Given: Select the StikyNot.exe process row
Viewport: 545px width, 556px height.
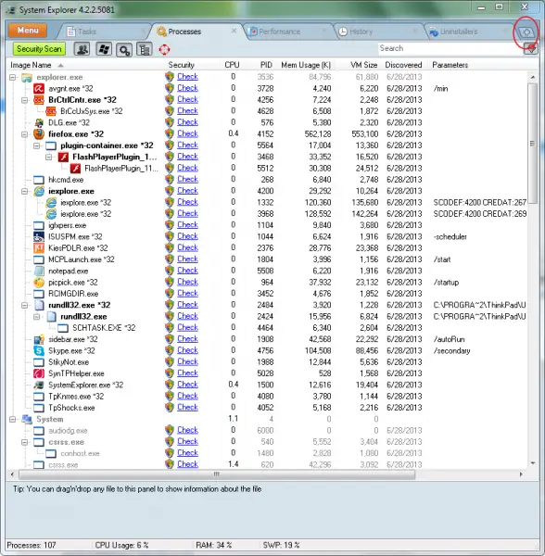Looking at the screenshot, I should 267,362.
